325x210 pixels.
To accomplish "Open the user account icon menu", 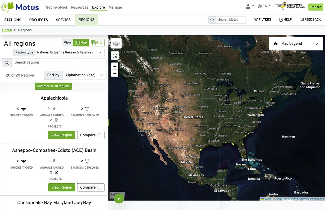I will point(250,6).
